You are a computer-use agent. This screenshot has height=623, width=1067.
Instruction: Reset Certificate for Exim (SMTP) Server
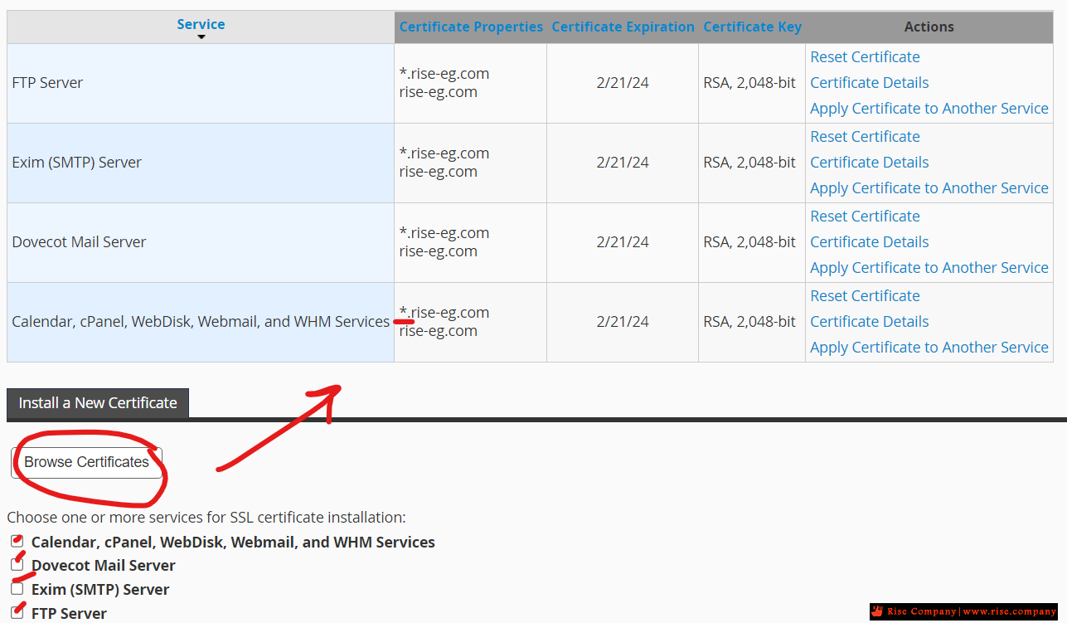point(865,137)
